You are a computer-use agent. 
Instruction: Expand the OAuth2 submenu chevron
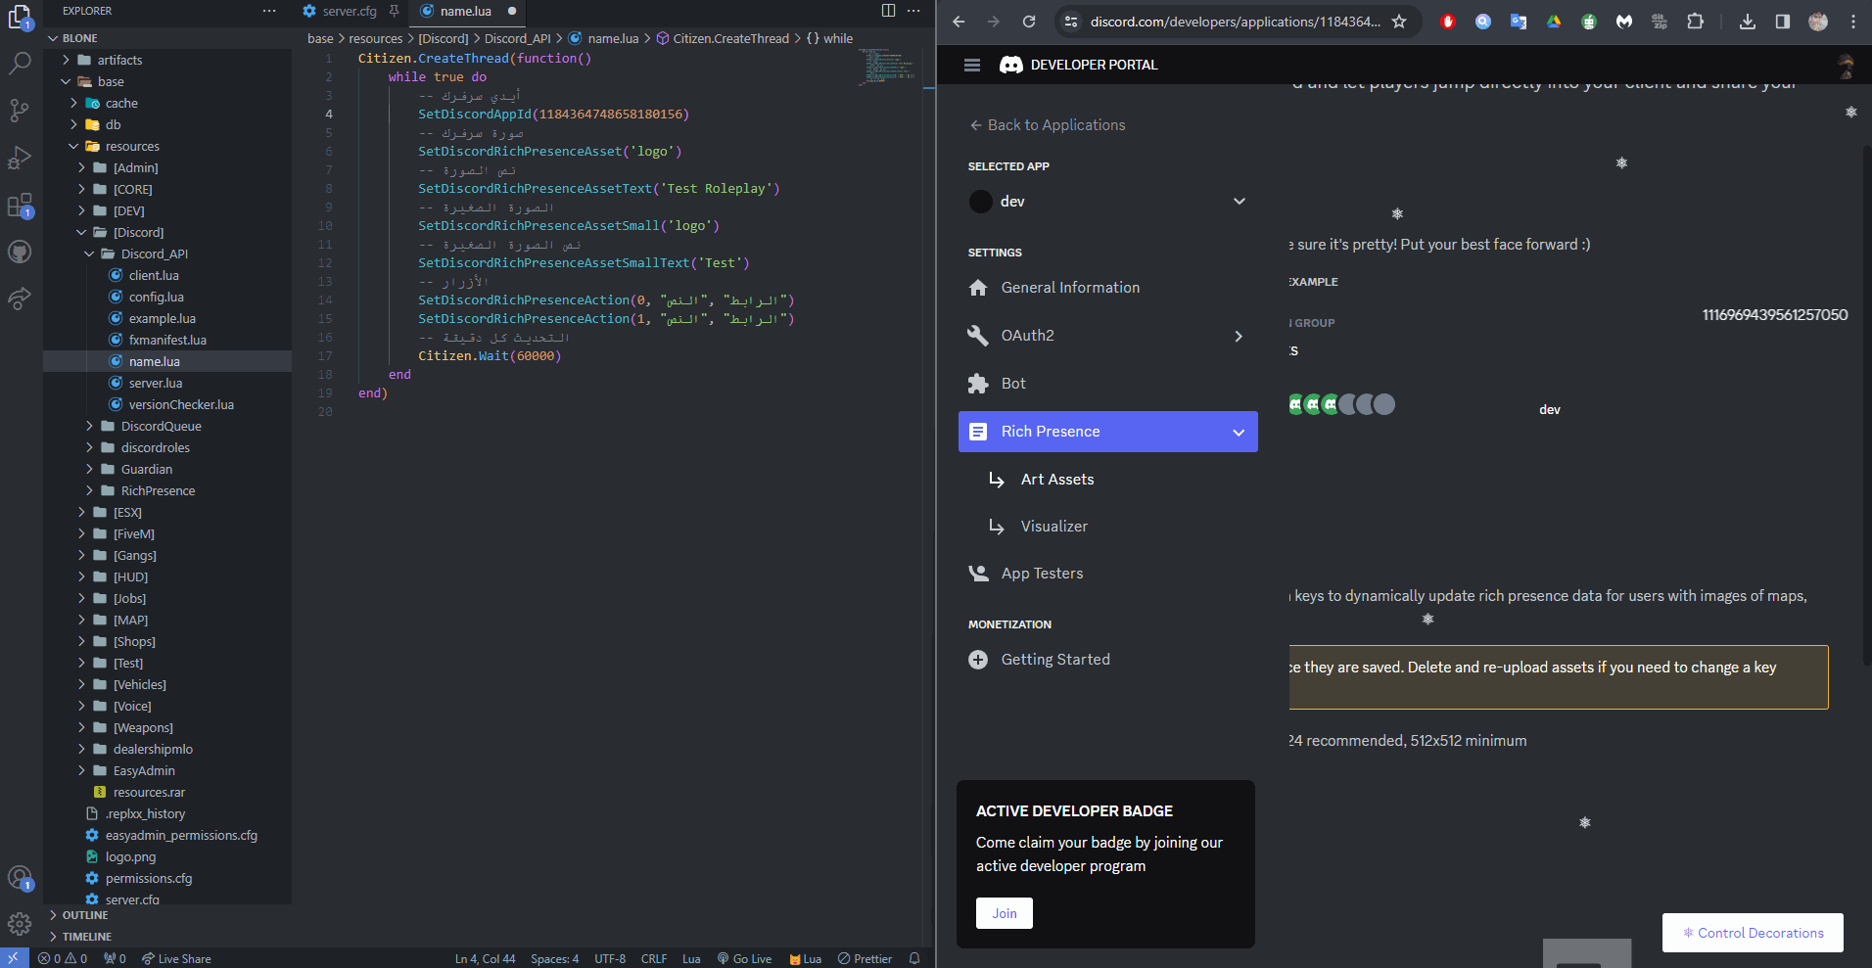coord(1239,336)
